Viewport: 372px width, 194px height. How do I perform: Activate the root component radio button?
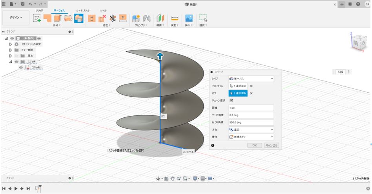click(x=39, y=38)
